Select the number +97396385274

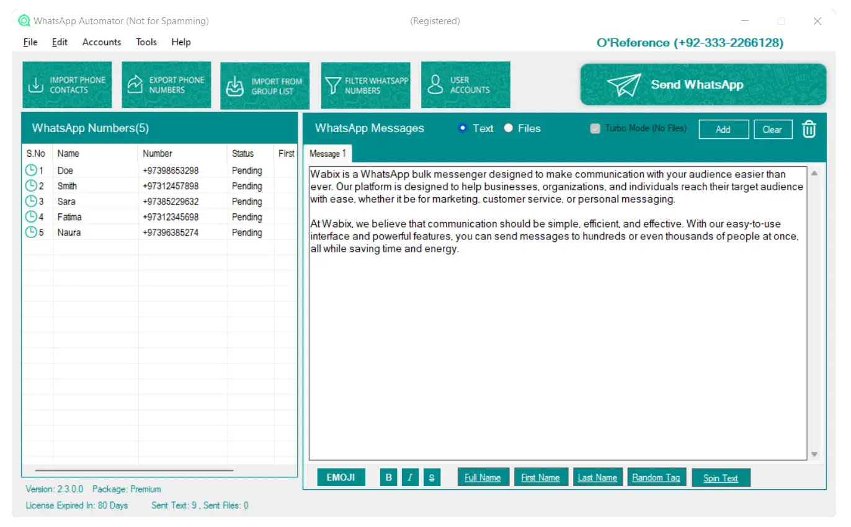coord(171,232)
